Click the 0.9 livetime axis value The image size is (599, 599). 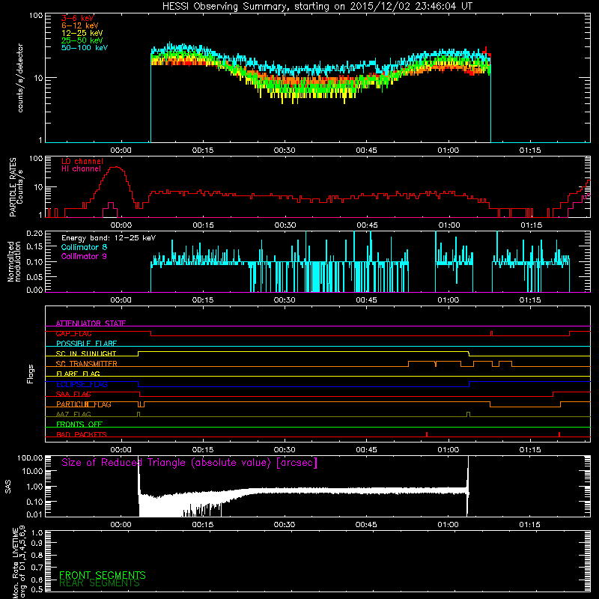[37, 543]
